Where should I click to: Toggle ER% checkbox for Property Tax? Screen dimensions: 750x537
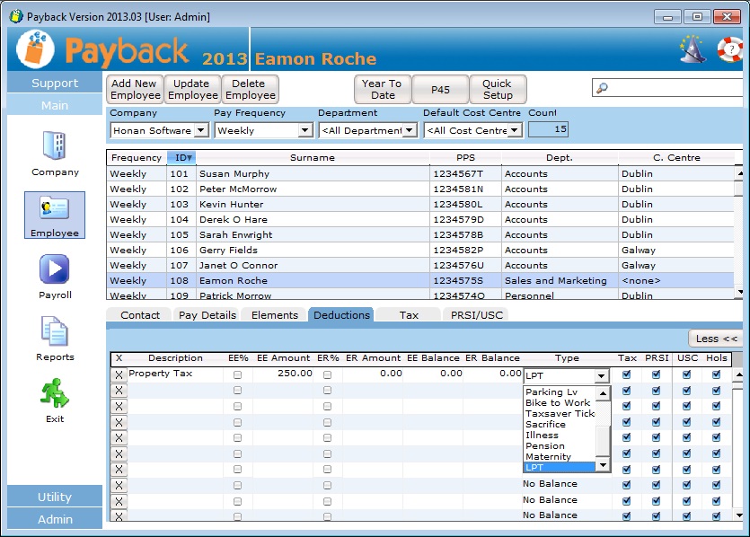327,374
